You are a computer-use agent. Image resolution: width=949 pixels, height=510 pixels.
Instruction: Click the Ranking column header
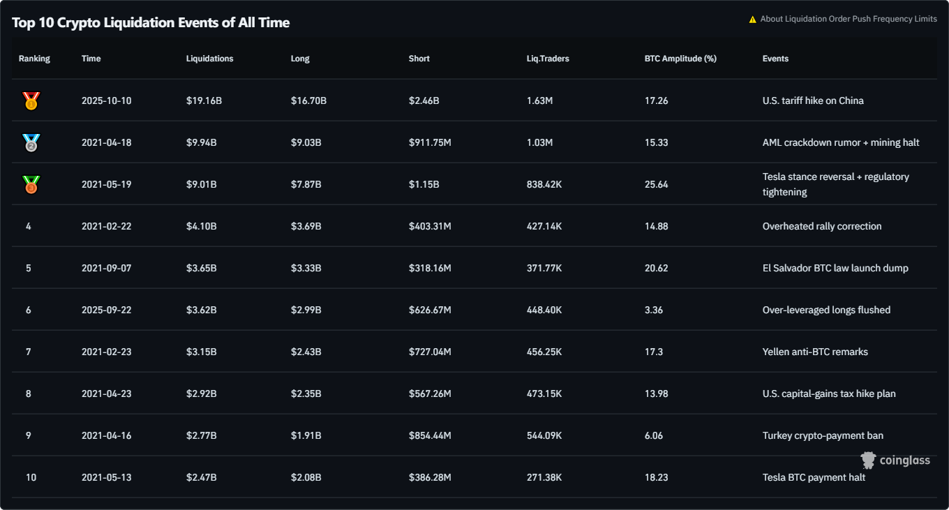point(34,59)
